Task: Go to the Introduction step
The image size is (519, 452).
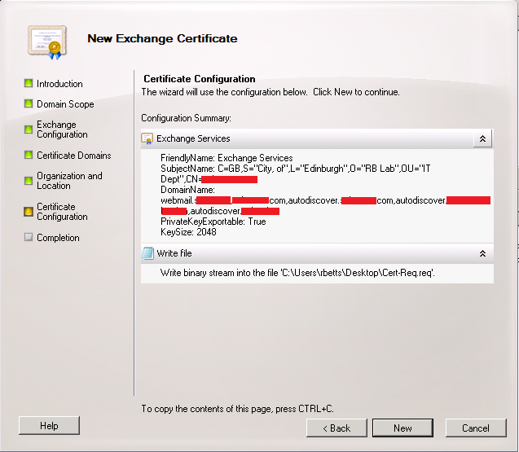Action: coord(59,84)
